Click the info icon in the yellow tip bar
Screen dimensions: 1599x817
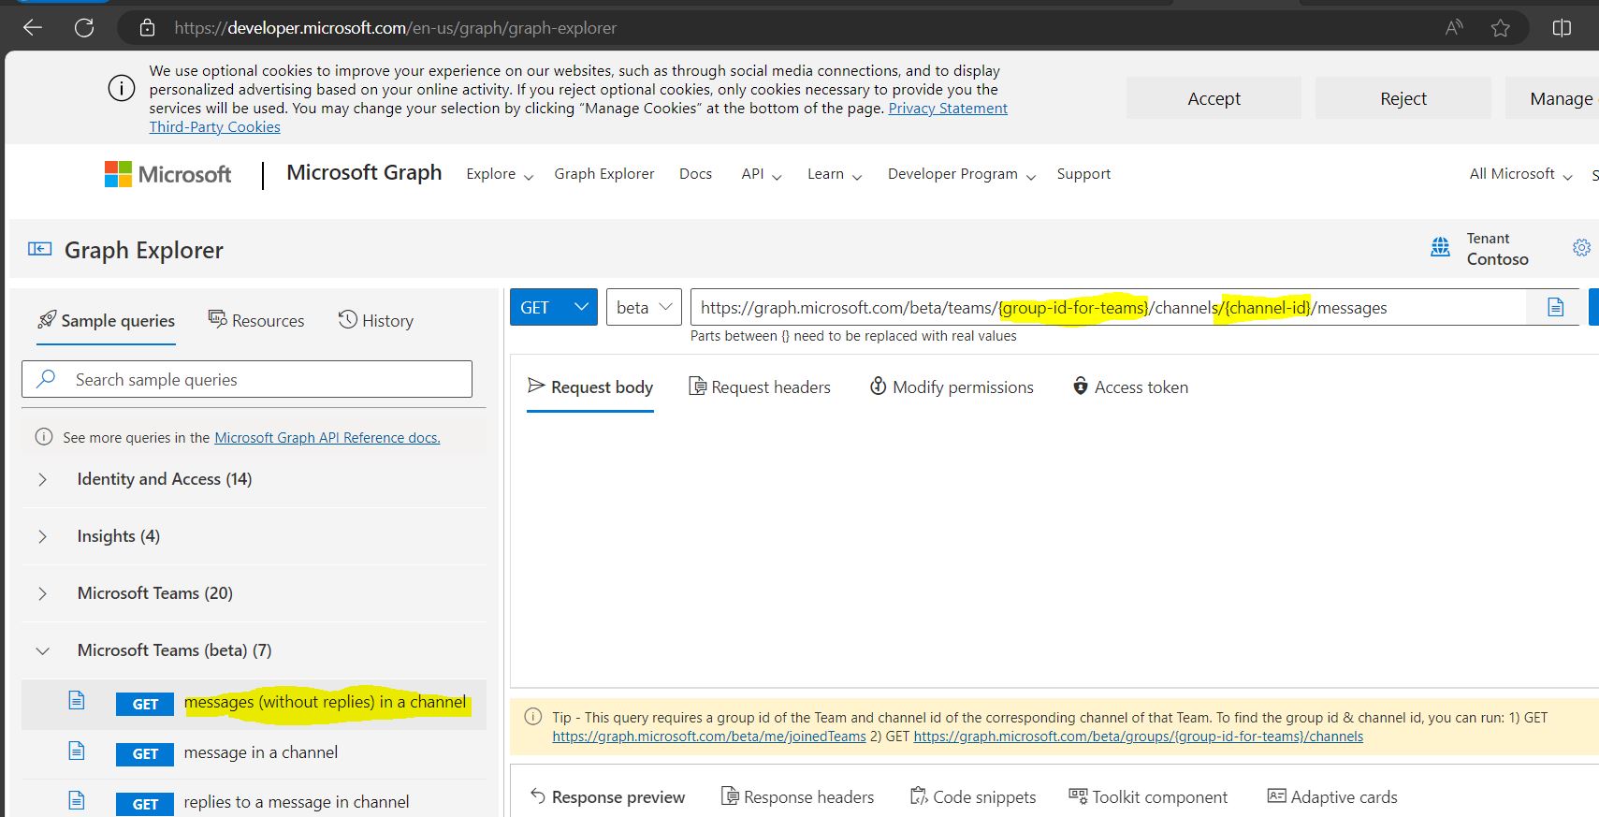(533, 717)
